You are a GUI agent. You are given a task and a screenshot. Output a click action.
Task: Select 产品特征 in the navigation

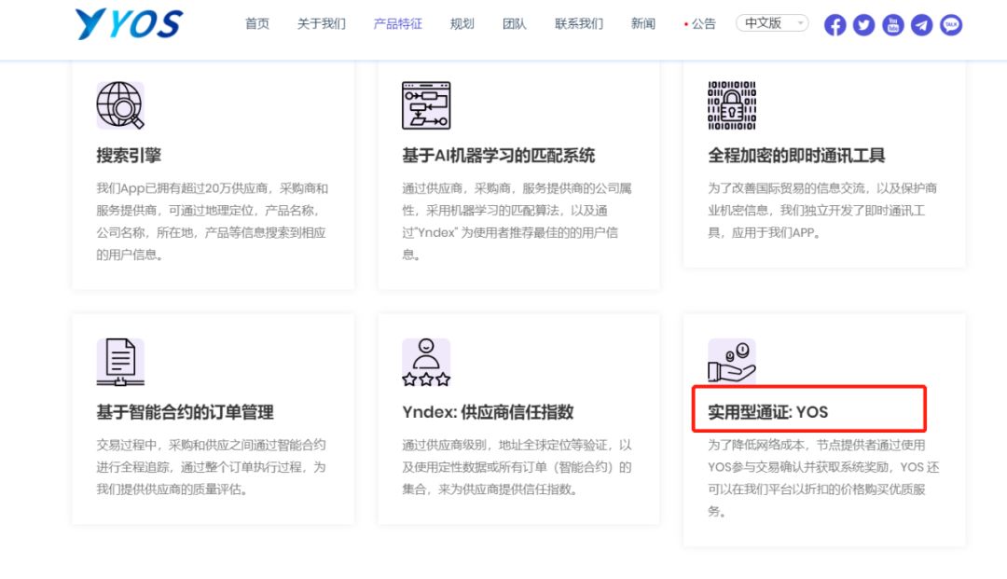pyautogui.click(x=398, y=23)
